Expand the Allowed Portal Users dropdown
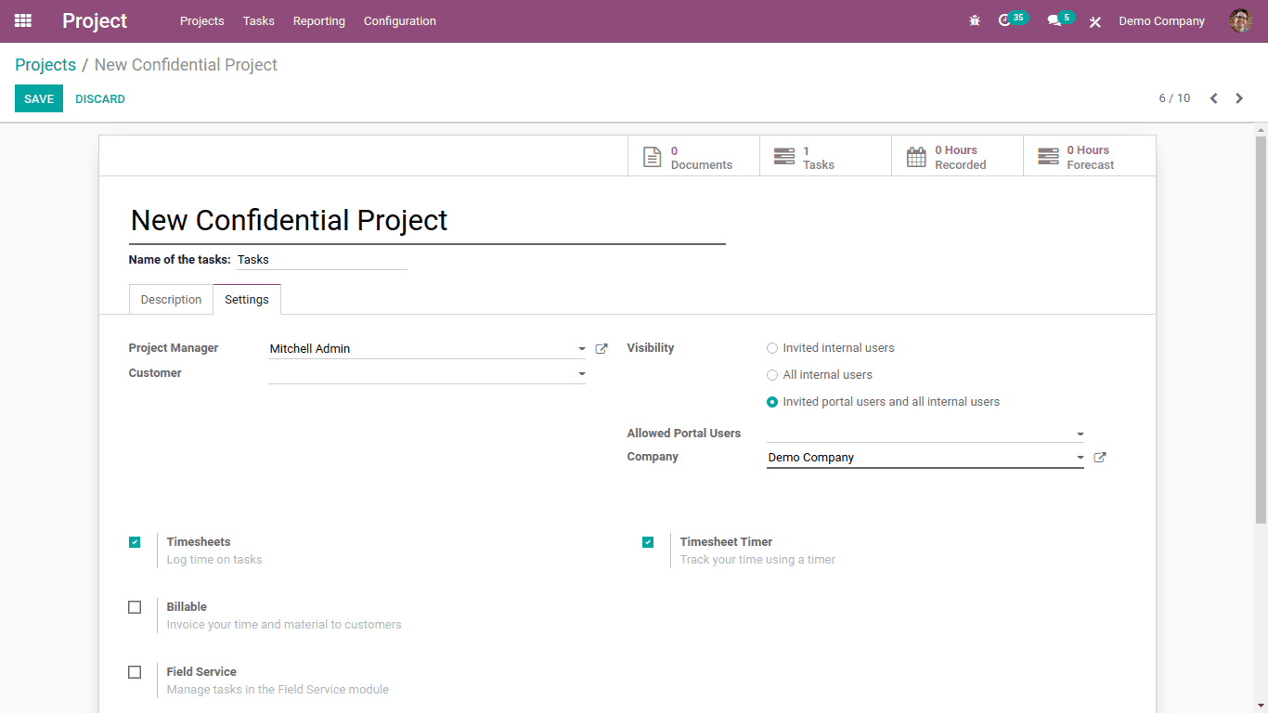Image resolution: width=1268 pixels, height=713 pixels. coord(1080,434)
